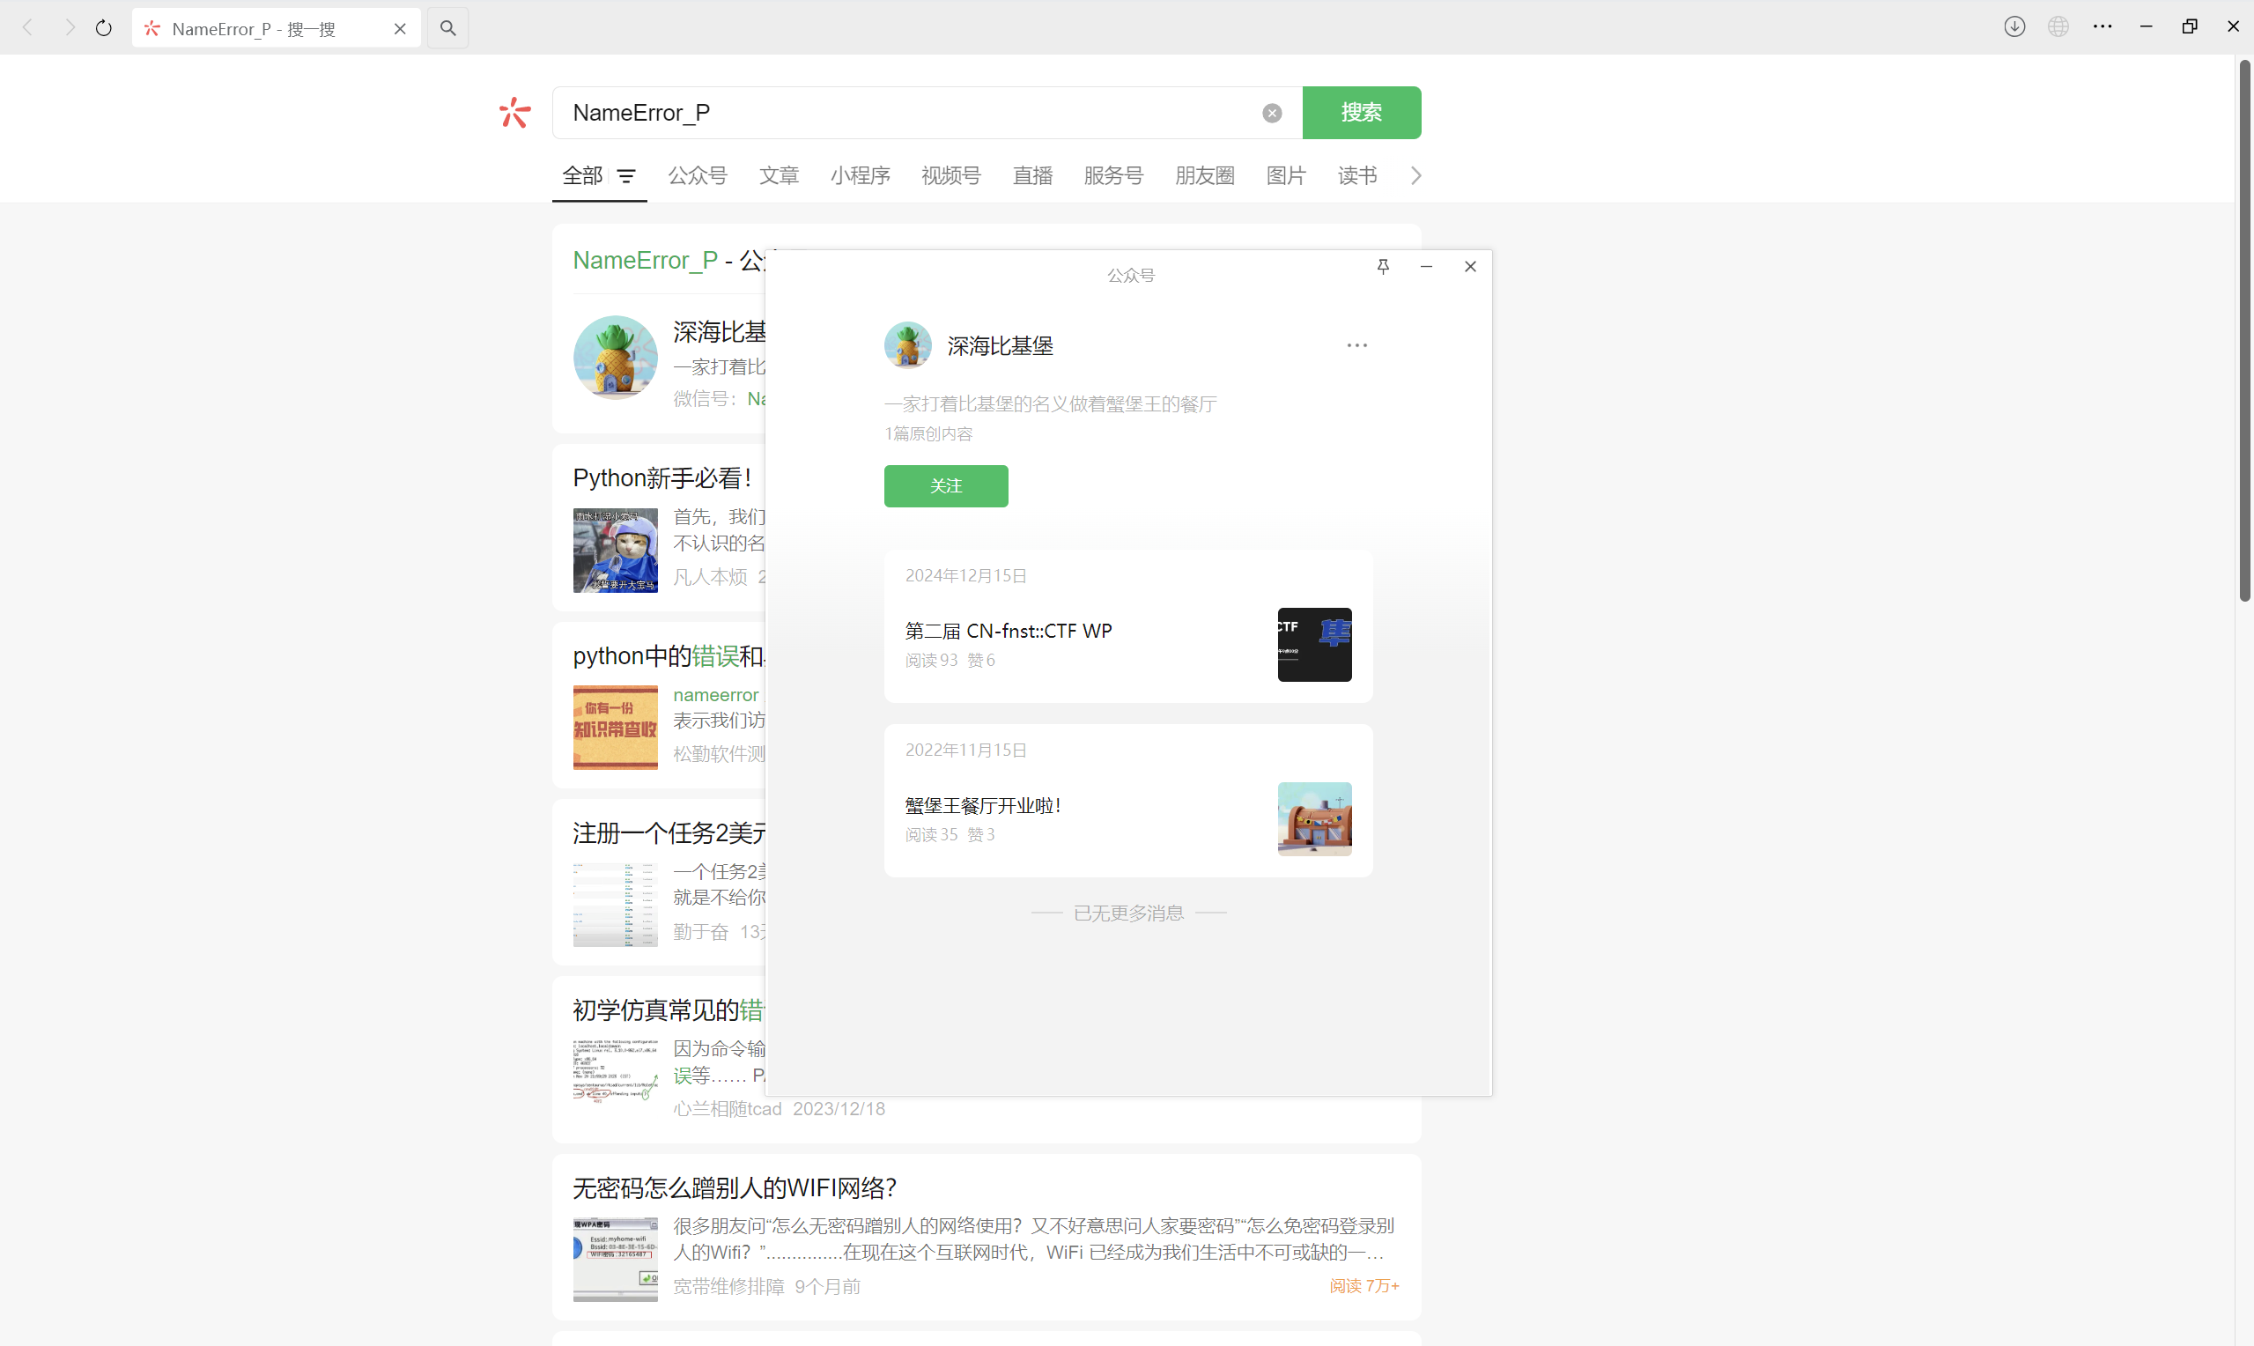Click the terminal screenshot thumbnail for 初学仿真
The height and width of the screenshot is (1346, 2254).
tap(615, 1071)
